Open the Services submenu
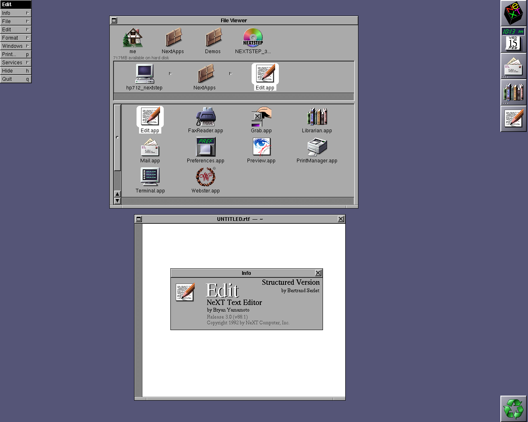 click(x=16, y=63)
